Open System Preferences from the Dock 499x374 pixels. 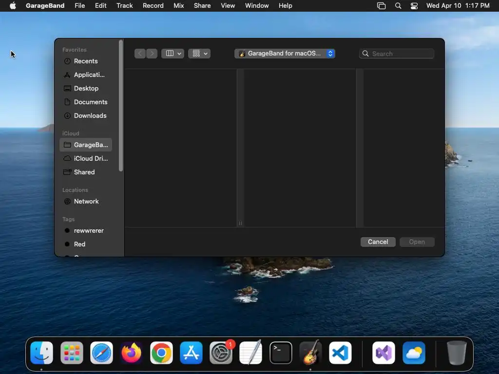tap(221, 353)
